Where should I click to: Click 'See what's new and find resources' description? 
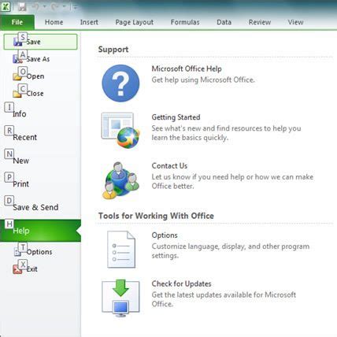(x=226, y=133)
